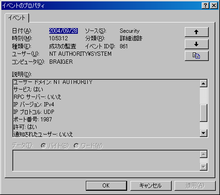This screenshot has width=220, height=195.
Task: Click the highlighted date 2004/09/28
Action: pyautogui.click(x=63, y=31)
